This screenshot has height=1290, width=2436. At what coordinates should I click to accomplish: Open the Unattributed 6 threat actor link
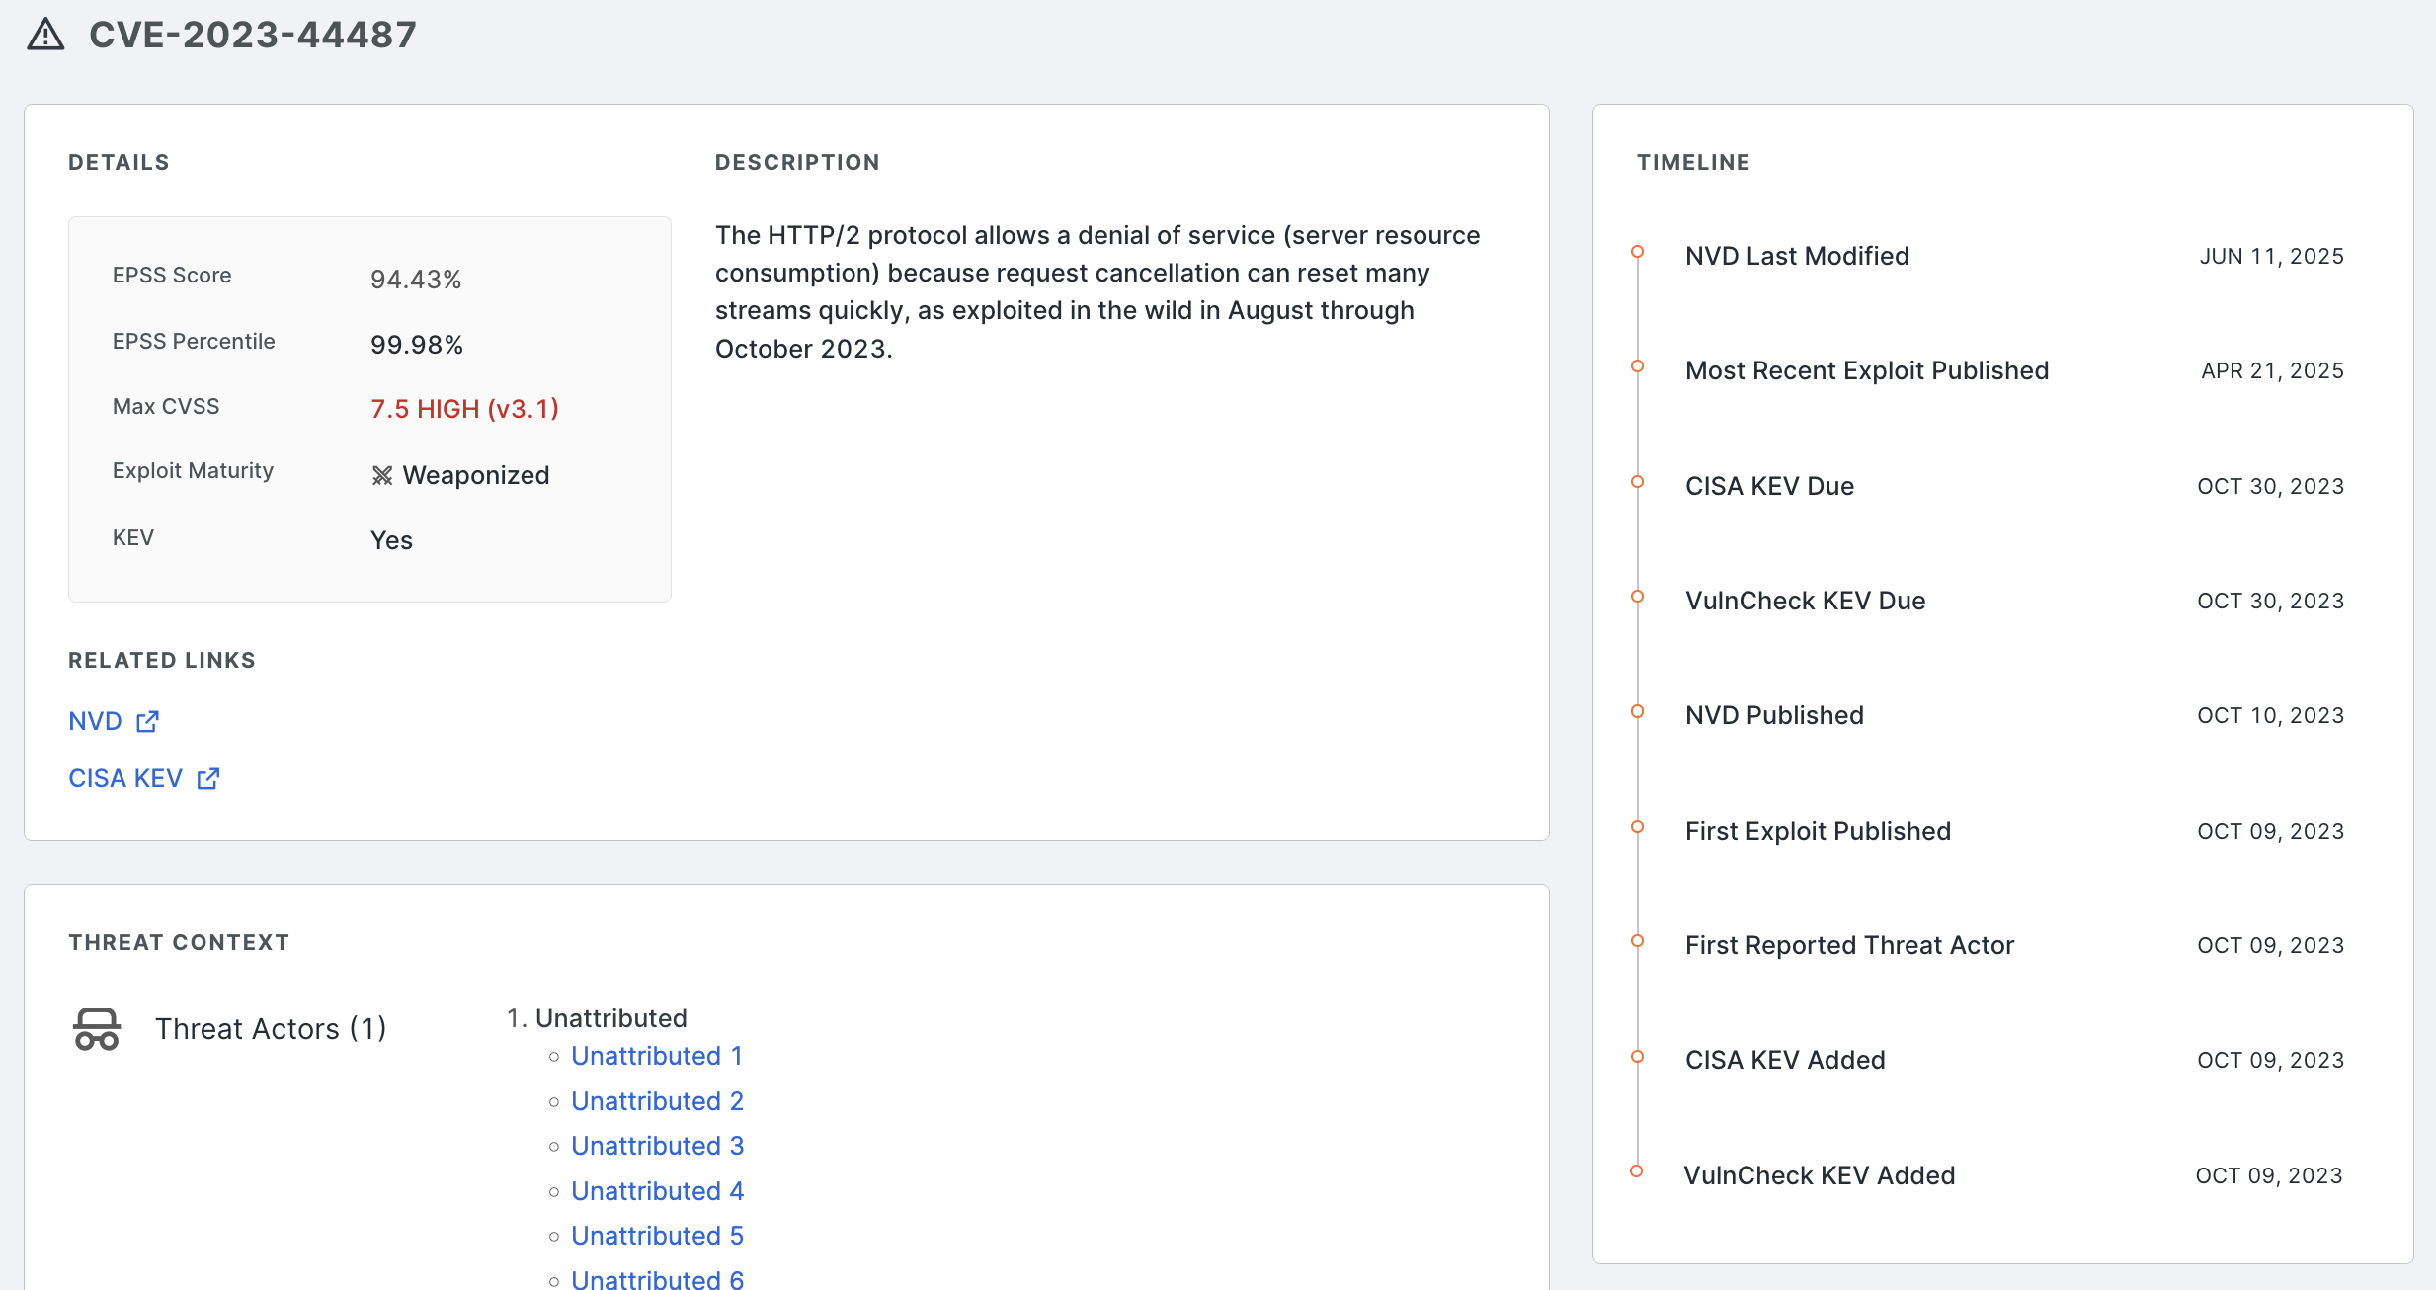pyautogui.click(x=657, y=1279)
